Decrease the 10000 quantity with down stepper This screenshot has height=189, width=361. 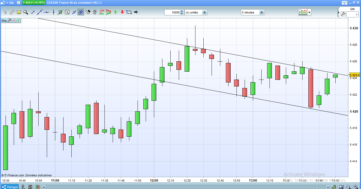[182, 13]
